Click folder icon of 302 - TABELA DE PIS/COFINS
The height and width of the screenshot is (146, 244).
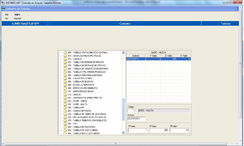pyautogui.click(x=65, y=127)
